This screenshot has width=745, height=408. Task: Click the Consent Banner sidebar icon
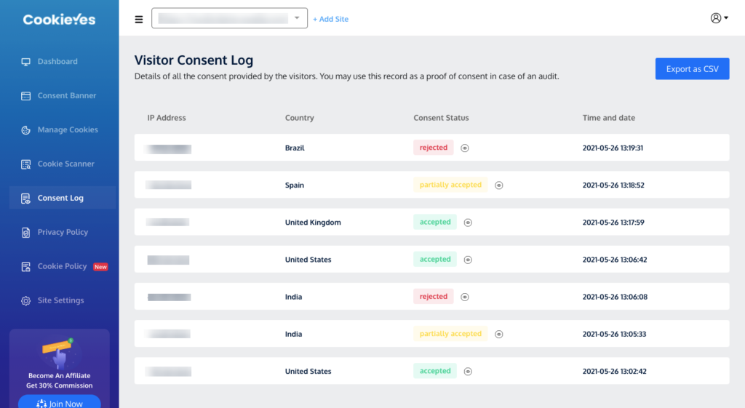tap(25, 96)
